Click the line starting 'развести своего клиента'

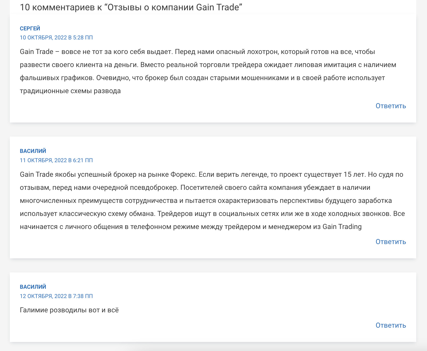(208, 65)
